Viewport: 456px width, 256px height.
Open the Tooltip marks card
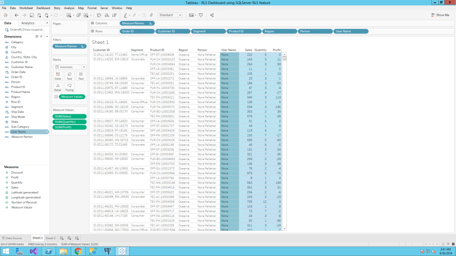tap(69, 87)
